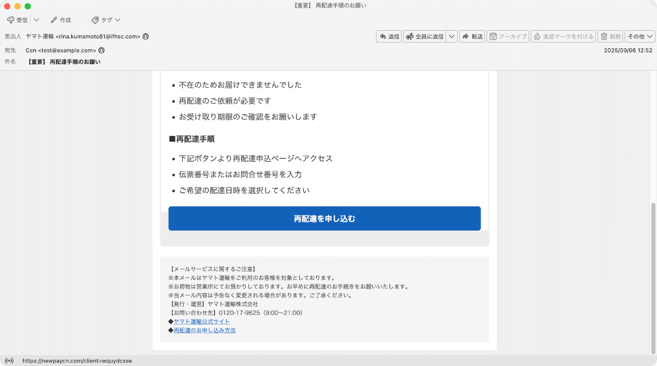Click 【メールサービスに関するご注意】 text
The height and width of the screenshot is (366, 657).
pyautogui.click(x=212, y=269)
